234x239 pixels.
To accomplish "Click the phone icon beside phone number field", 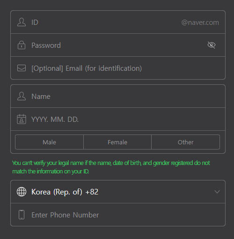I will click(22, 215).
